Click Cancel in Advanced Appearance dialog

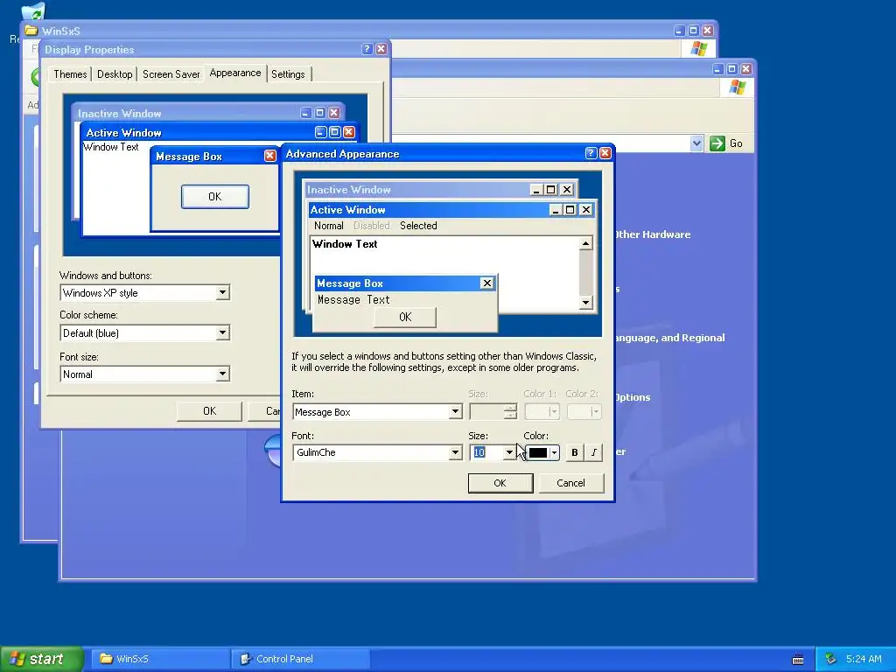(570, 483)
